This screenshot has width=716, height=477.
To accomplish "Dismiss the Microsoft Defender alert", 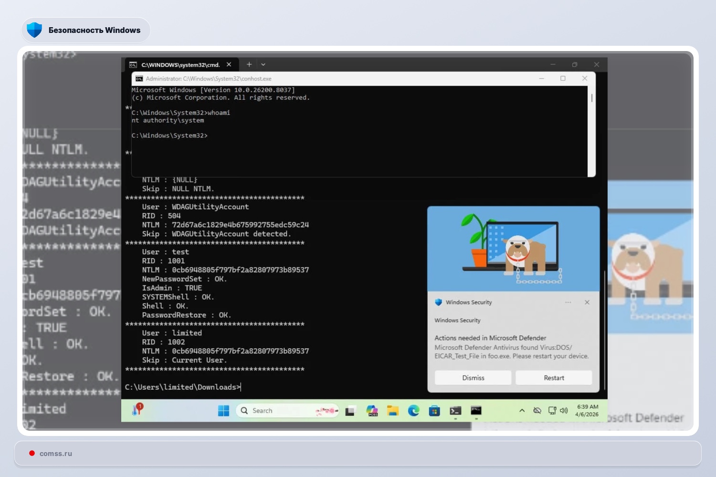I will (473, 377).
